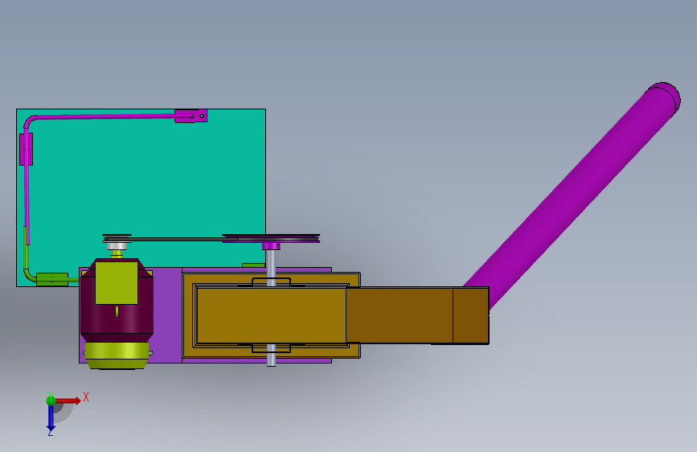Select the yellow-green junction box on the motor
Viewport: 697px width, 452px height.
[x=117, y=283]
